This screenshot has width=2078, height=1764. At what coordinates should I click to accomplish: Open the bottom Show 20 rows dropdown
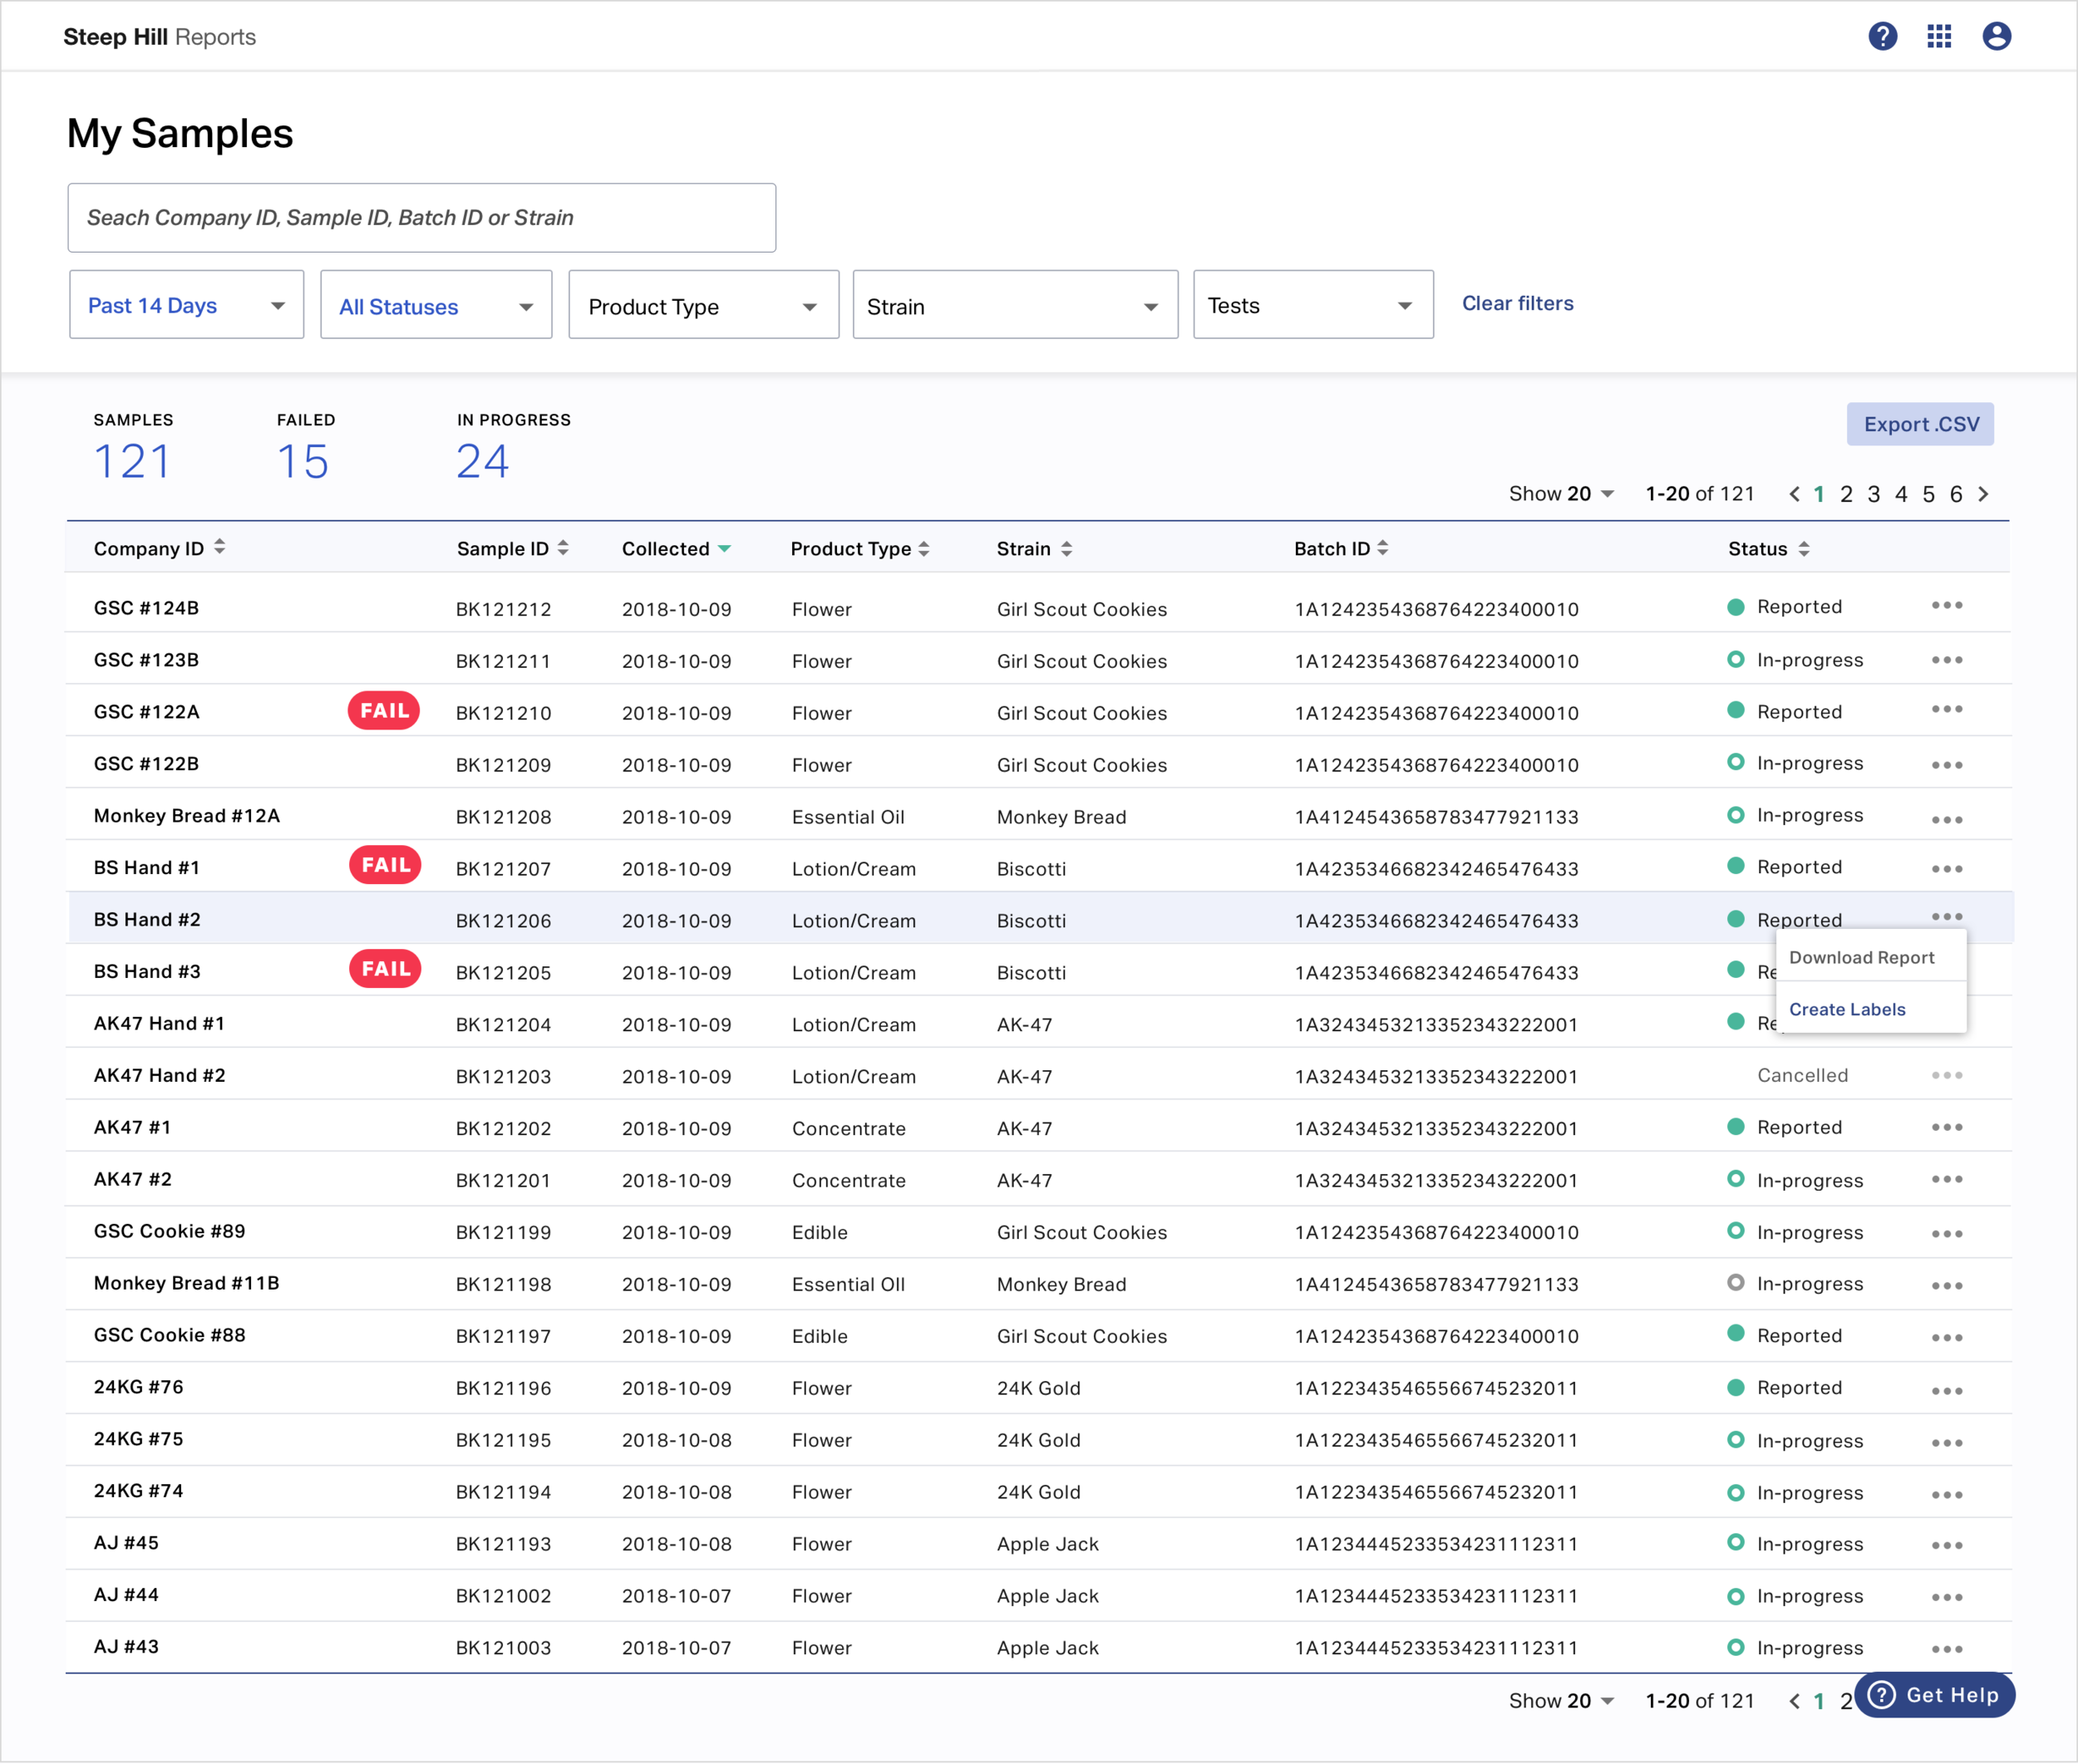(1561, 1701)
